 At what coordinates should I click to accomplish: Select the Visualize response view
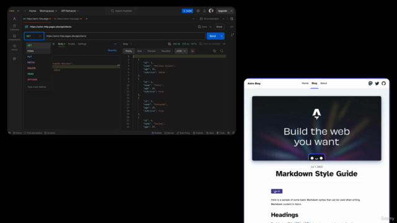coord(166,51)
